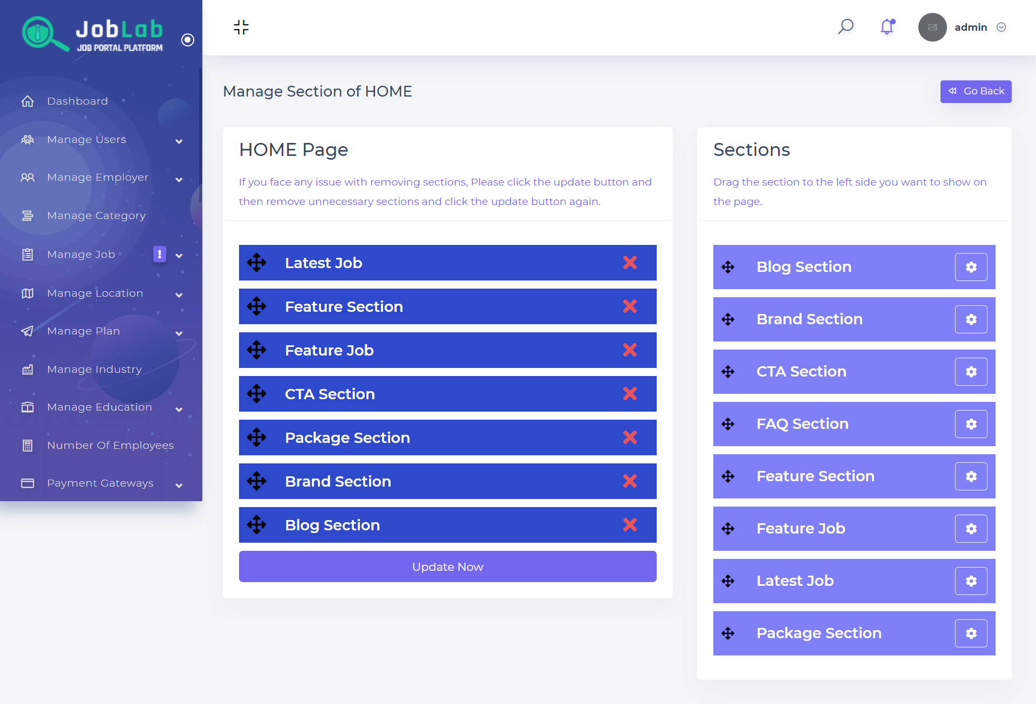The image size is (1036, 704).
Task: Click the Manage Industry sidebar icon
Action: [28, 369]
